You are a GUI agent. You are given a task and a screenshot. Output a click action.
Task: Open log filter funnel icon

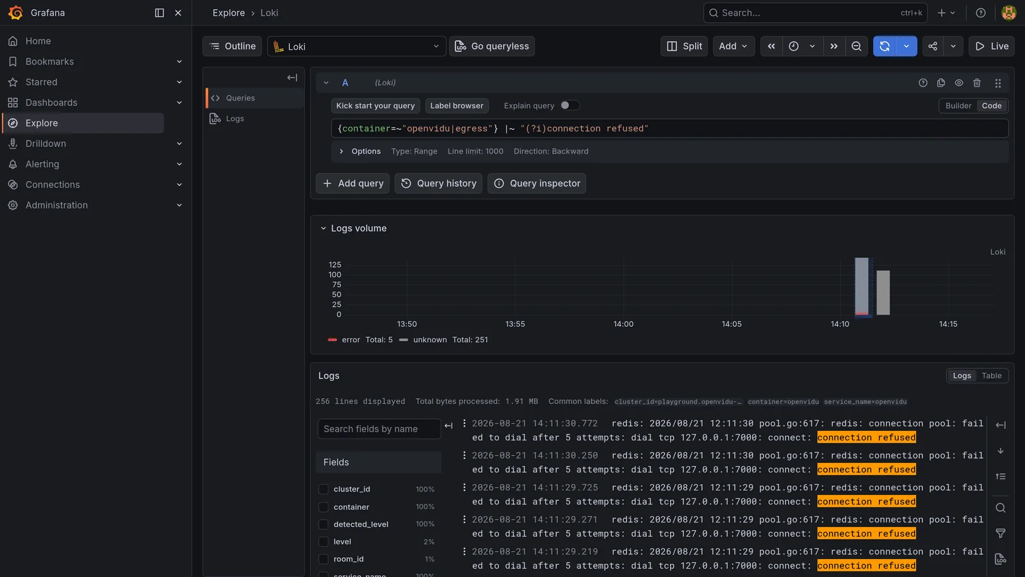(x=1001, y=533)
